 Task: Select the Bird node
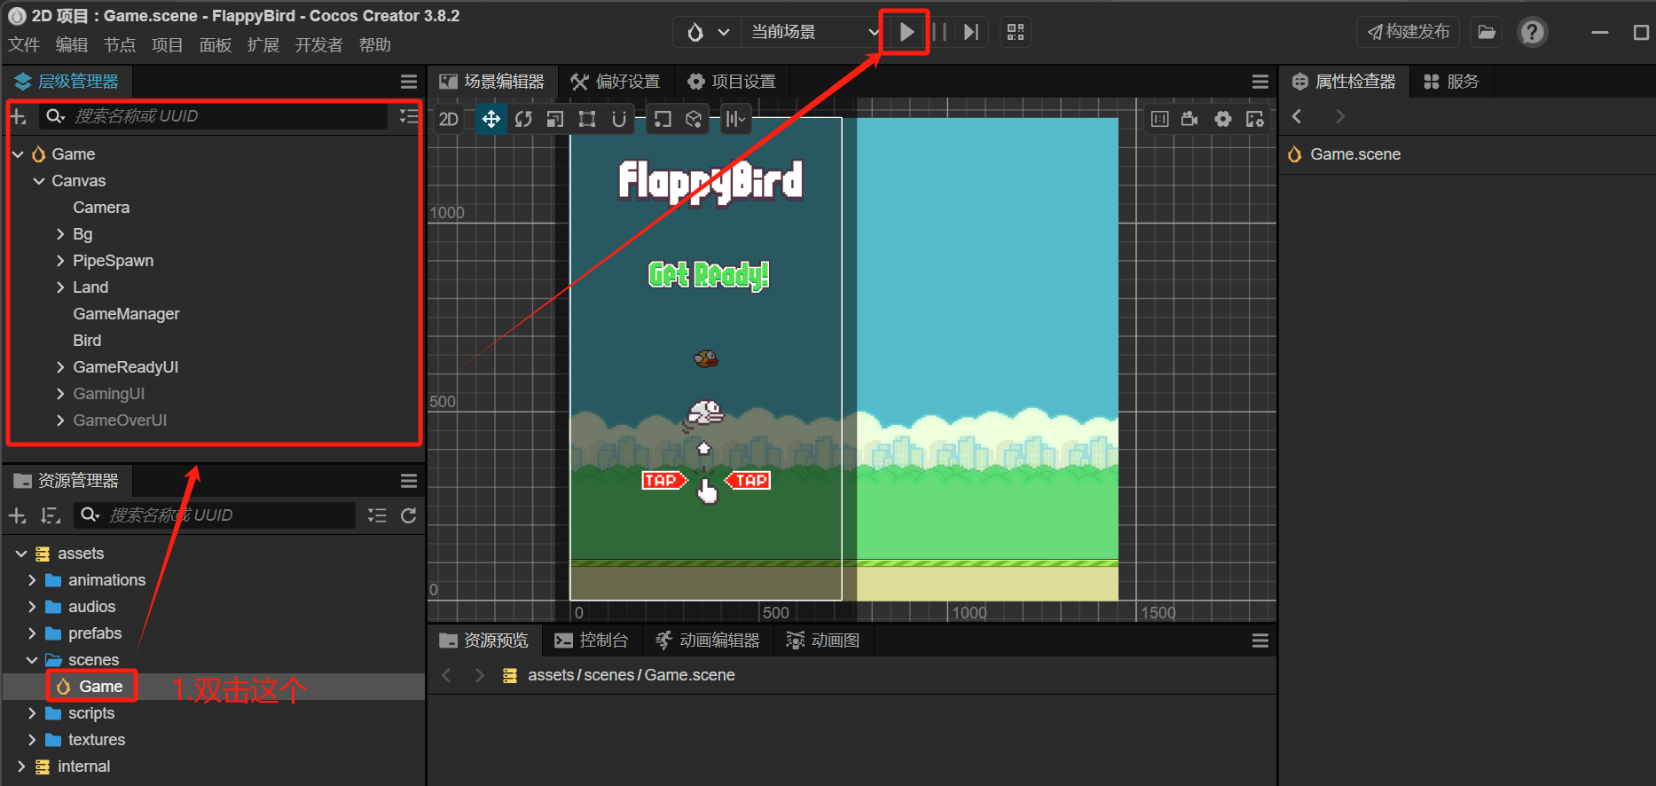87,341
